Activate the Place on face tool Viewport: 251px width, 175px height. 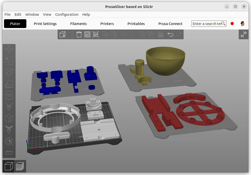coord(9,84)
